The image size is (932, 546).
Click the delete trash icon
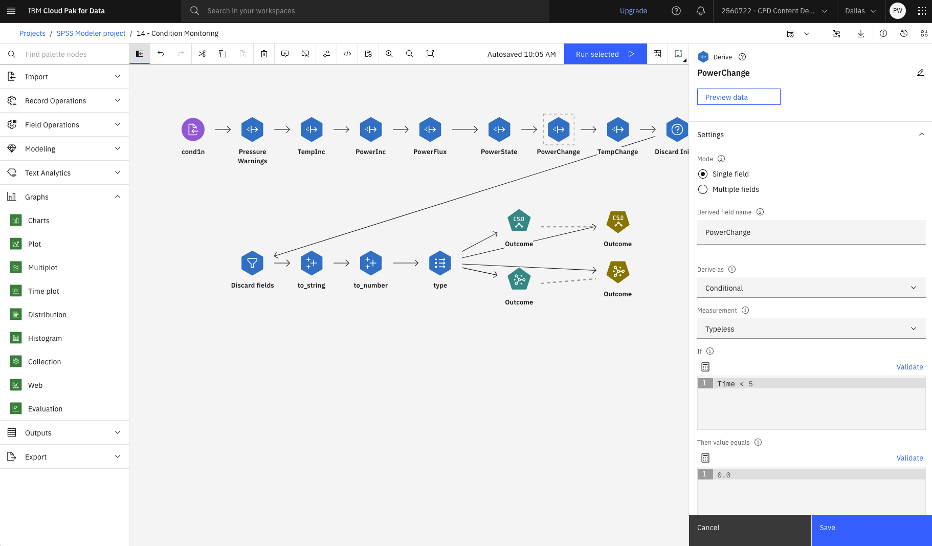pos(264,54)
